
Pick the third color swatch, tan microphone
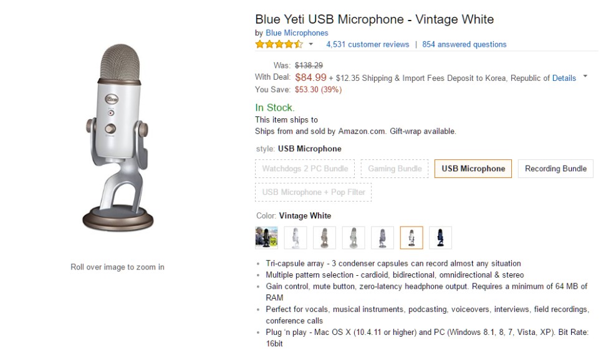(x=324, y=237)
